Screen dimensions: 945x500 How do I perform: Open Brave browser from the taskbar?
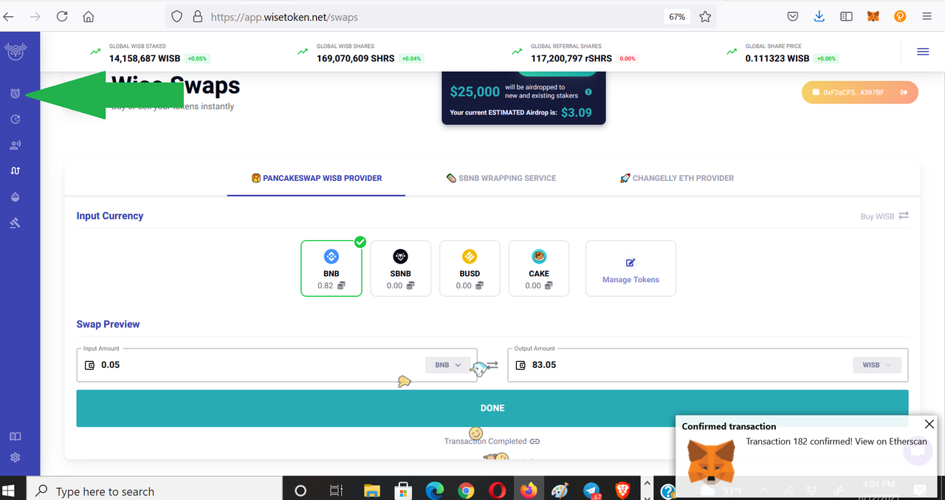tap(622, 491)
